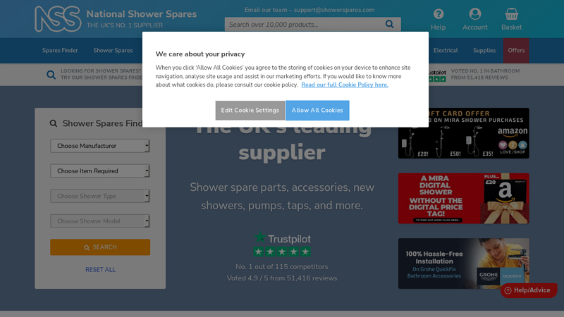Viewport: 564px width, 317px height.
Task: Open the Help/Advice chat button
Action: (528, 290)
